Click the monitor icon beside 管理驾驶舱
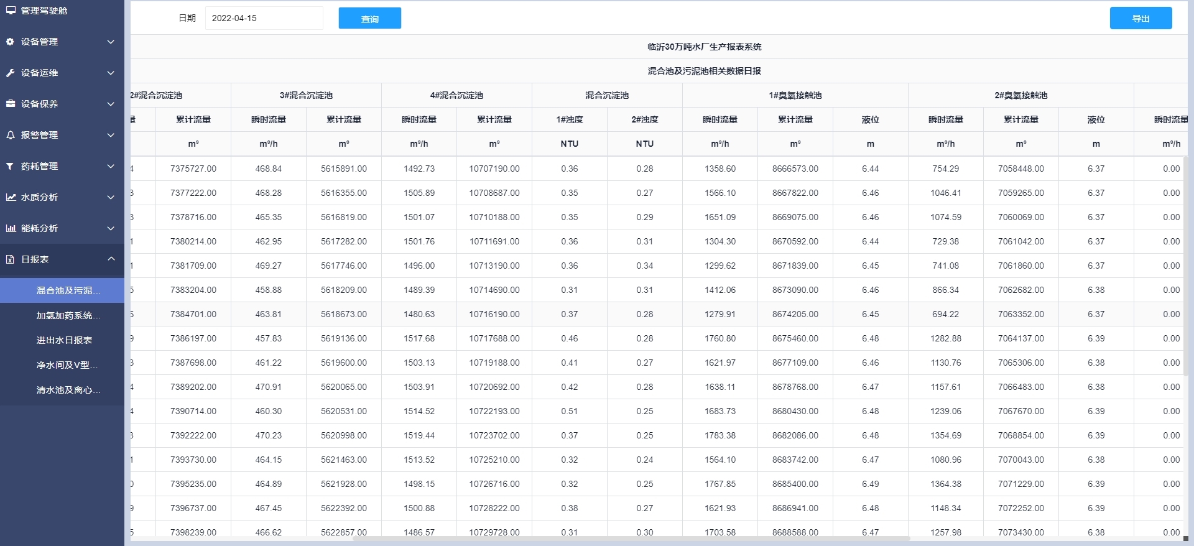The image size is (1194, 546). 11,11
